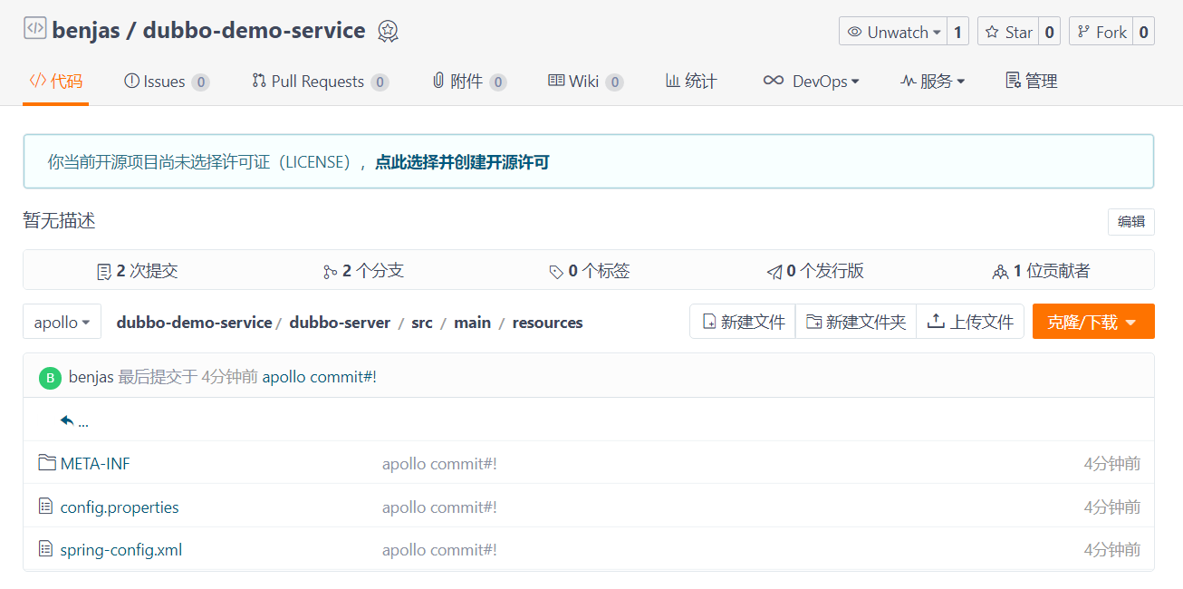The width and height of the screenshot is (1183, 589).
Task: Open the 克隆/下载 dropdown button
Action: point(1092,323)
